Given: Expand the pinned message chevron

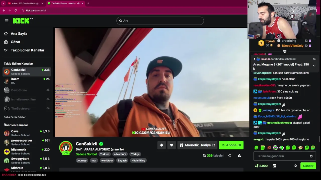Looking at the screenshot, I should [x=314, y=66].
